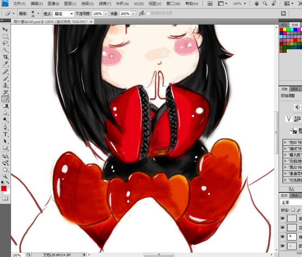Viewport: 302px width, 257px height.
Task: Expand the 曝光度 presets group
Action: (285, 155)
